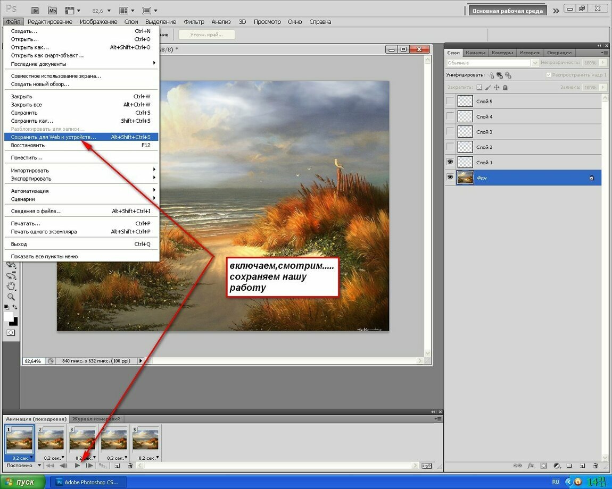Open the Обычные blend mode dropdown
This screenshot has width=612, height=489.
coord(492,63)
